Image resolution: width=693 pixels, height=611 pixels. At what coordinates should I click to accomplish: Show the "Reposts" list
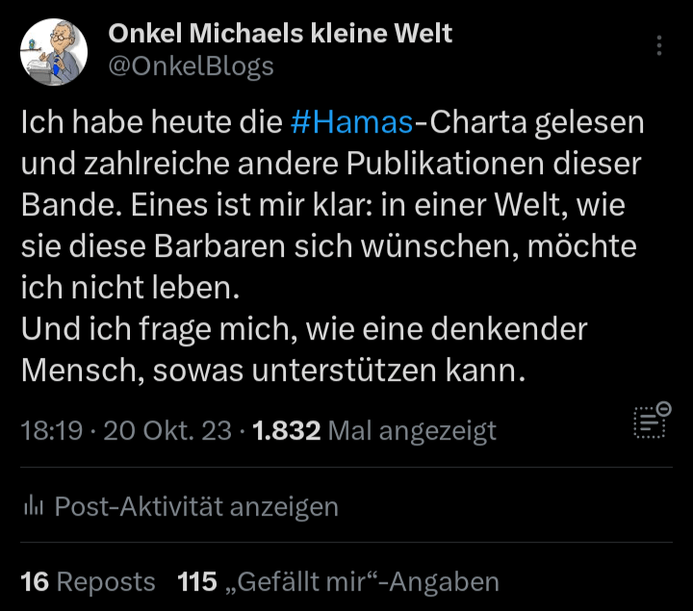106,582
